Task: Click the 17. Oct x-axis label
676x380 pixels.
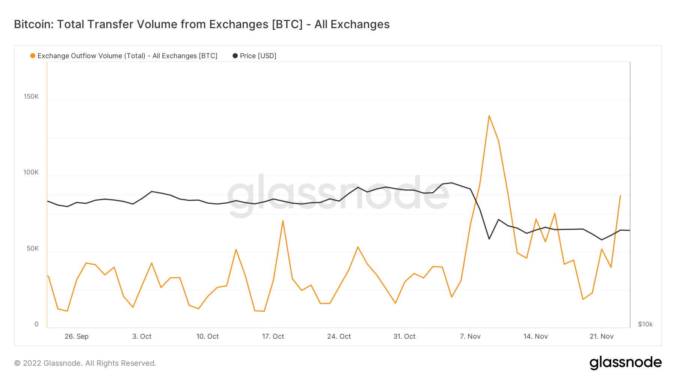Action: coord(273,336)
